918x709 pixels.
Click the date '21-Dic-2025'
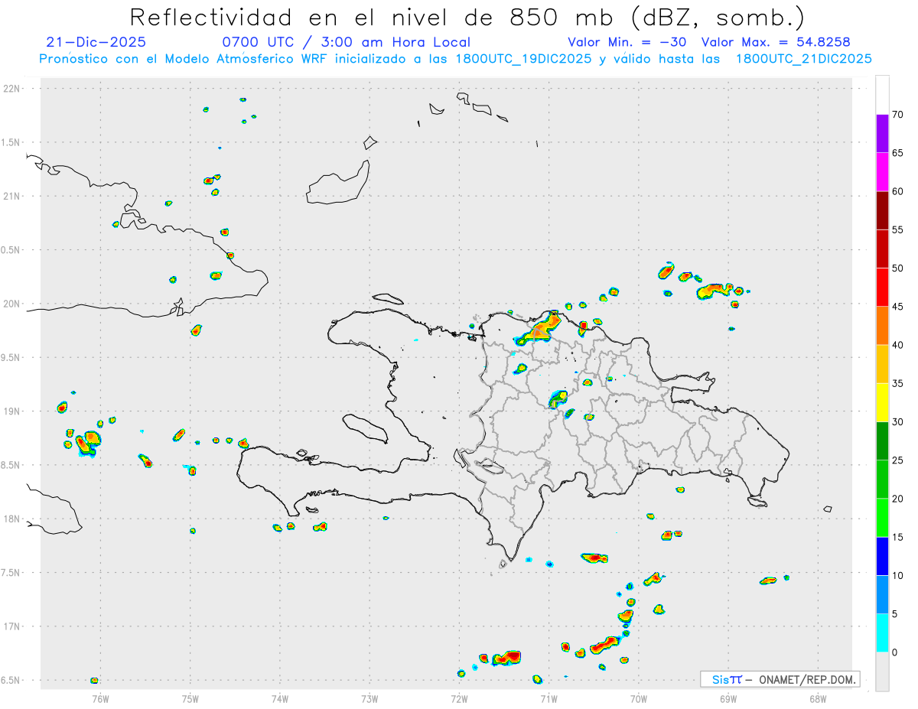pyautogui.click(x=96, y=42)
